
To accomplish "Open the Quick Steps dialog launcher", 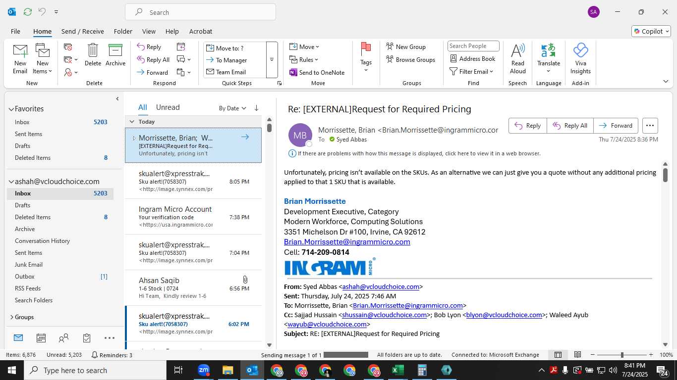I will 280,84.
